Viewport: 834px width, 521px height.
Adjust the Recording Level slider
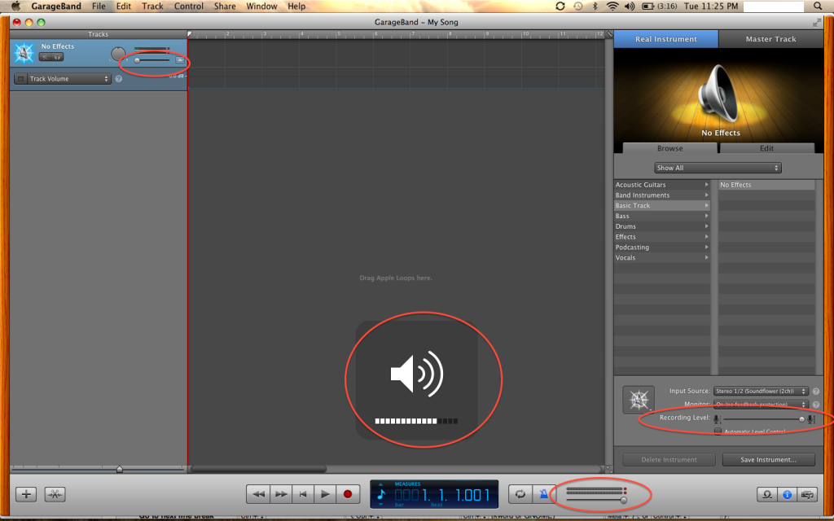[x=763, y=419]
